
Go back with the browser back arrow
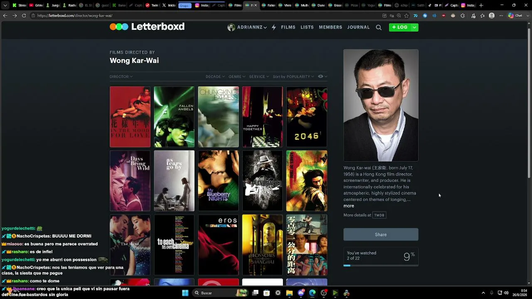(x=5, y=16)
